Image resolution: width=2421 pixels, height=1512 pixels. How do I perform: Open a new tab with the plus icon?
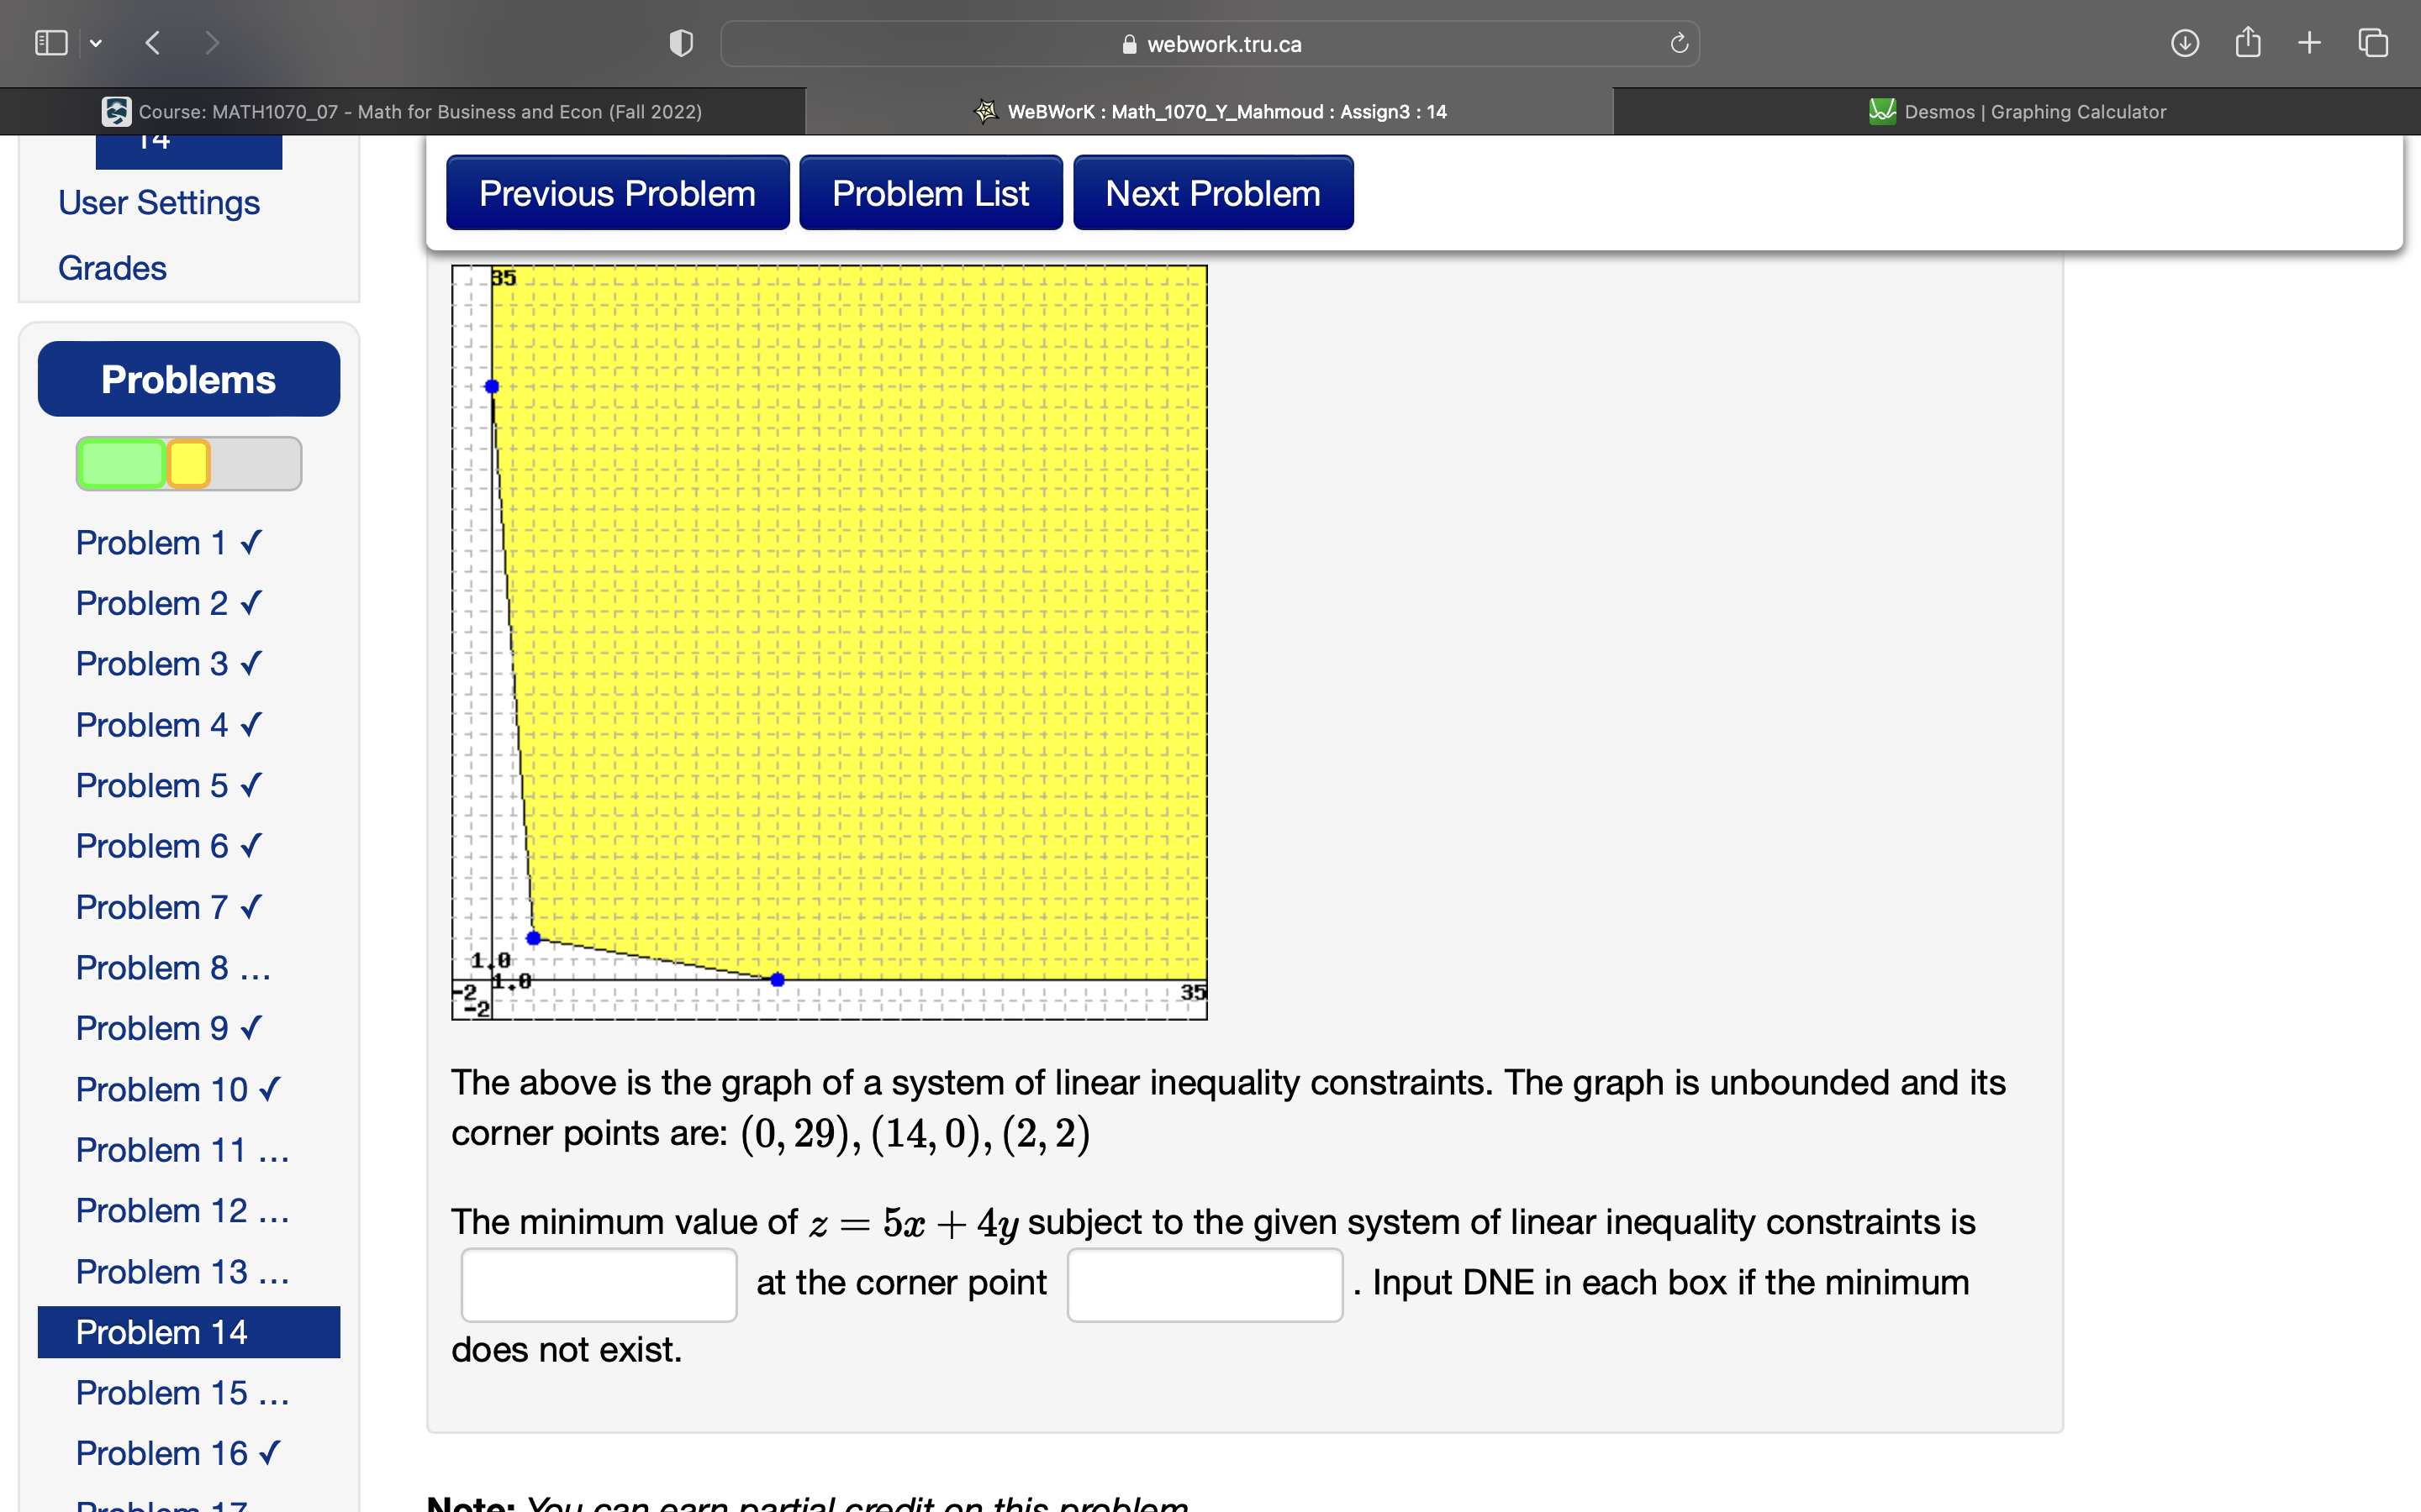point(2310,42)
